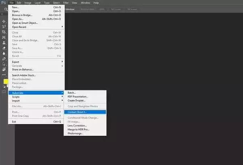Choose Batch... in Automate submenu
Image resolution: width=243 pixels, height=165 pixels.
[85, 93]
